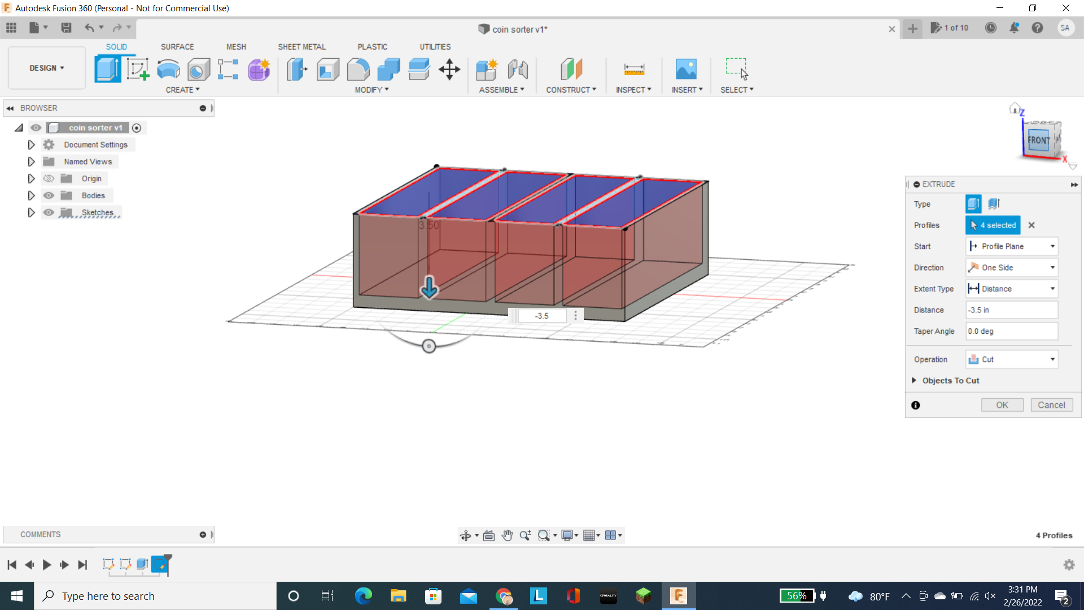Switch to the SHEET METAL tab
Image resolution: width=1084 pixels, height=610 pixels.
[x=301, y=46]
